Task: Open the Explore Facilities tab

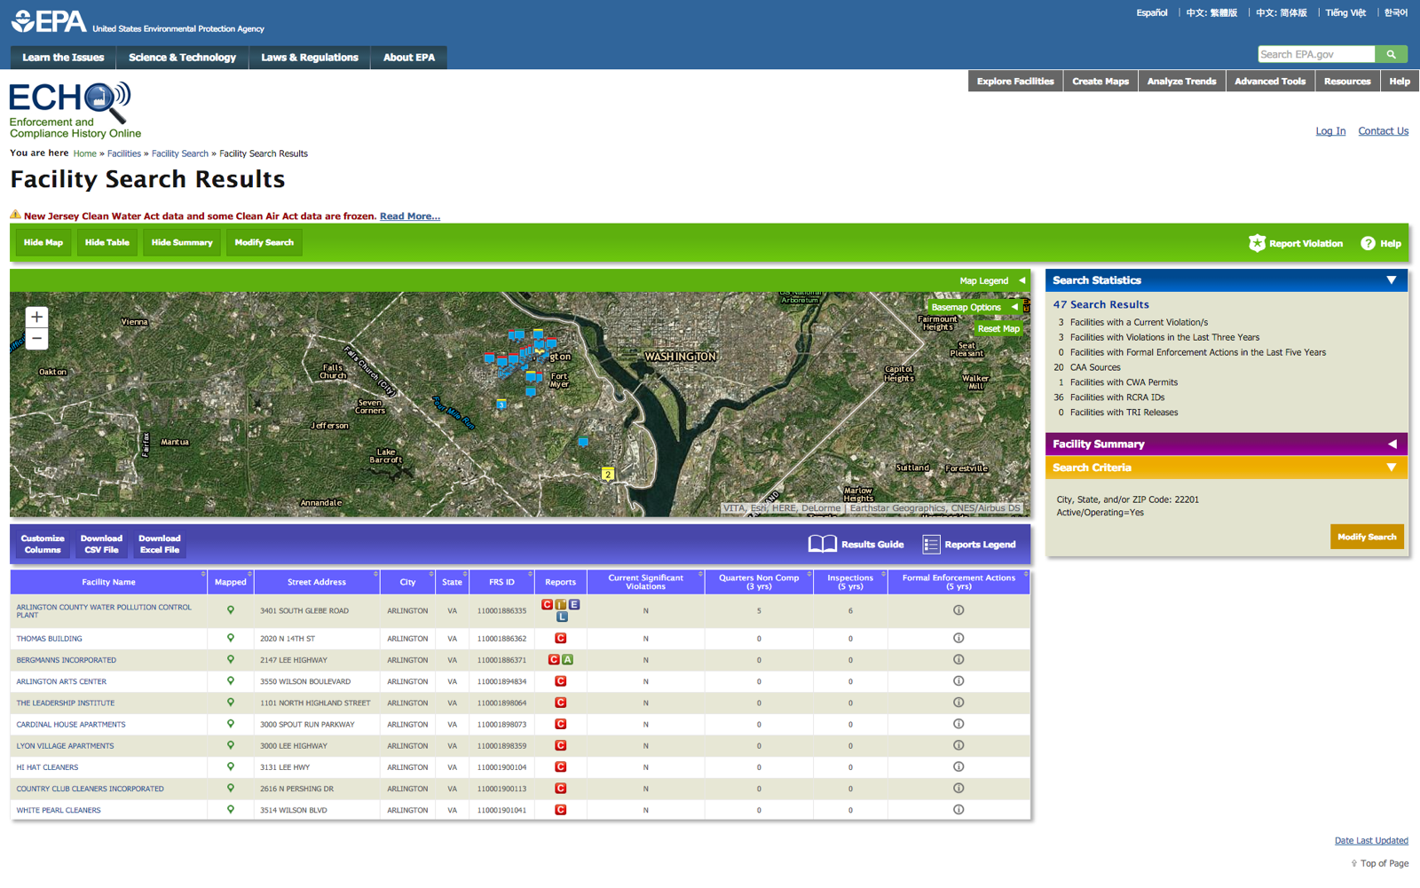Action: (x=1015, y=81)
